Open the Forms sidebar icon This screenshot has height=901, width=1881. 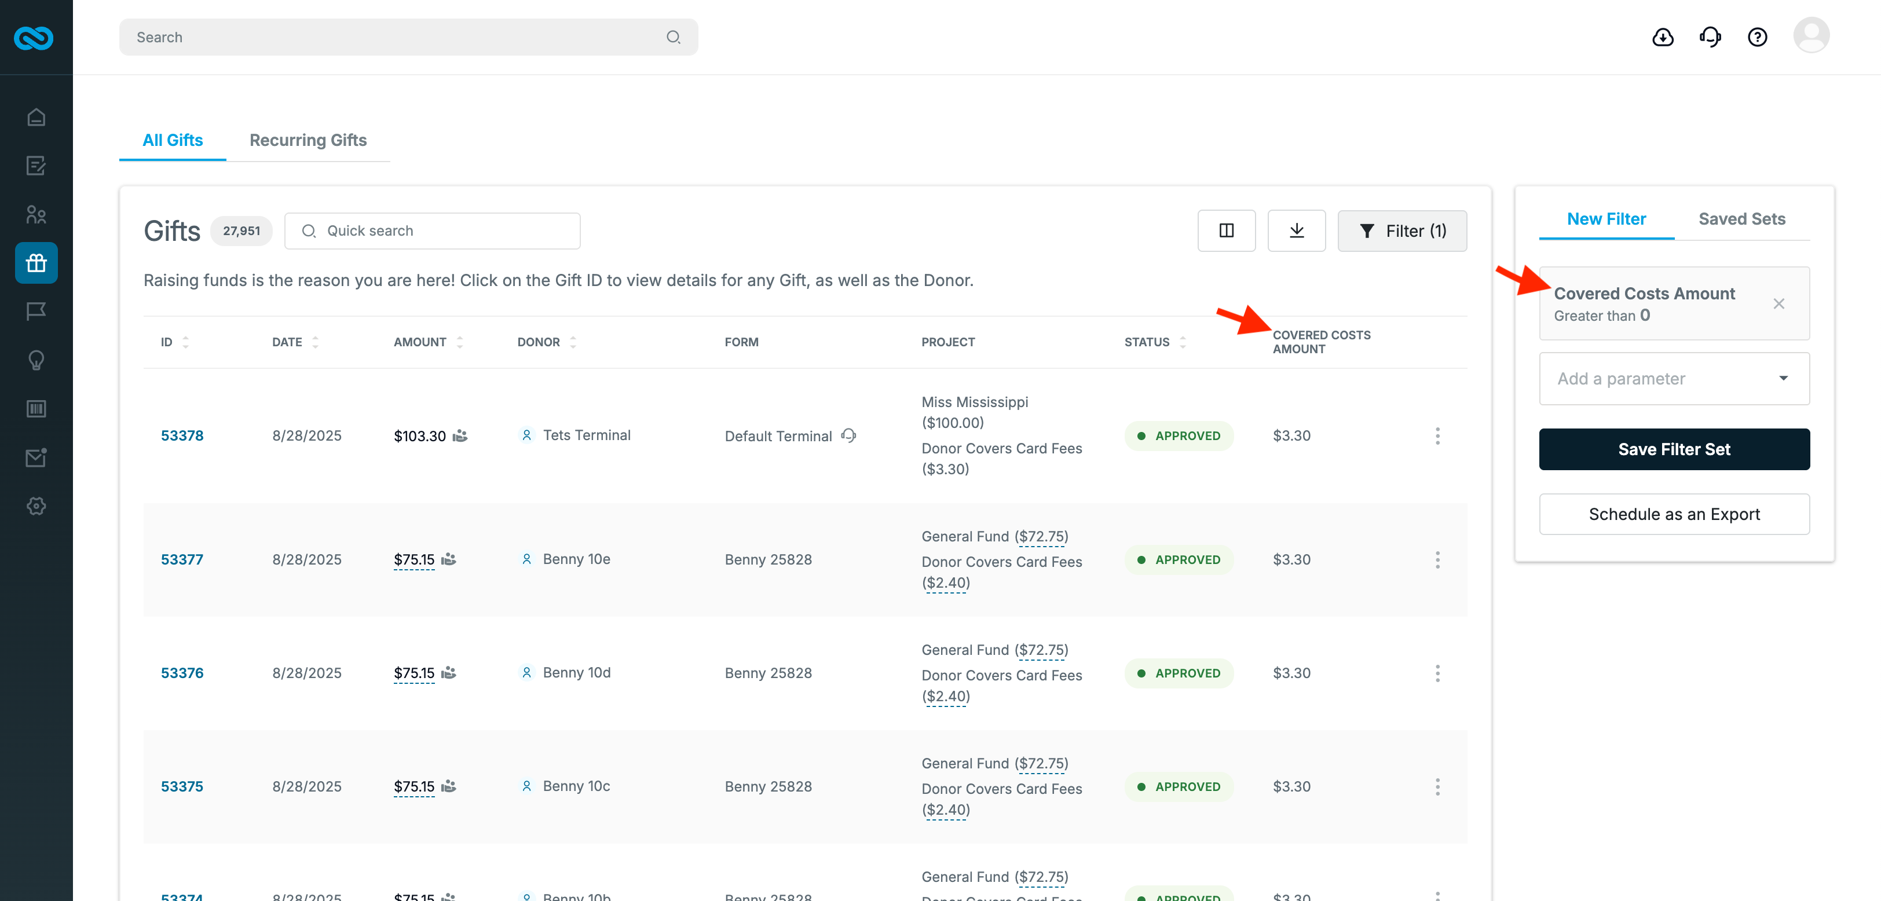pyautogui.click(x=36, y=166)
